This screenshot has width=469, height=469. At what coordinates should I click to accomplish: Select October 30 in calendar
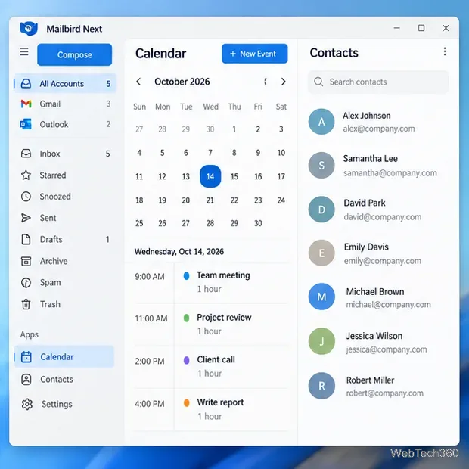[258, 223]
